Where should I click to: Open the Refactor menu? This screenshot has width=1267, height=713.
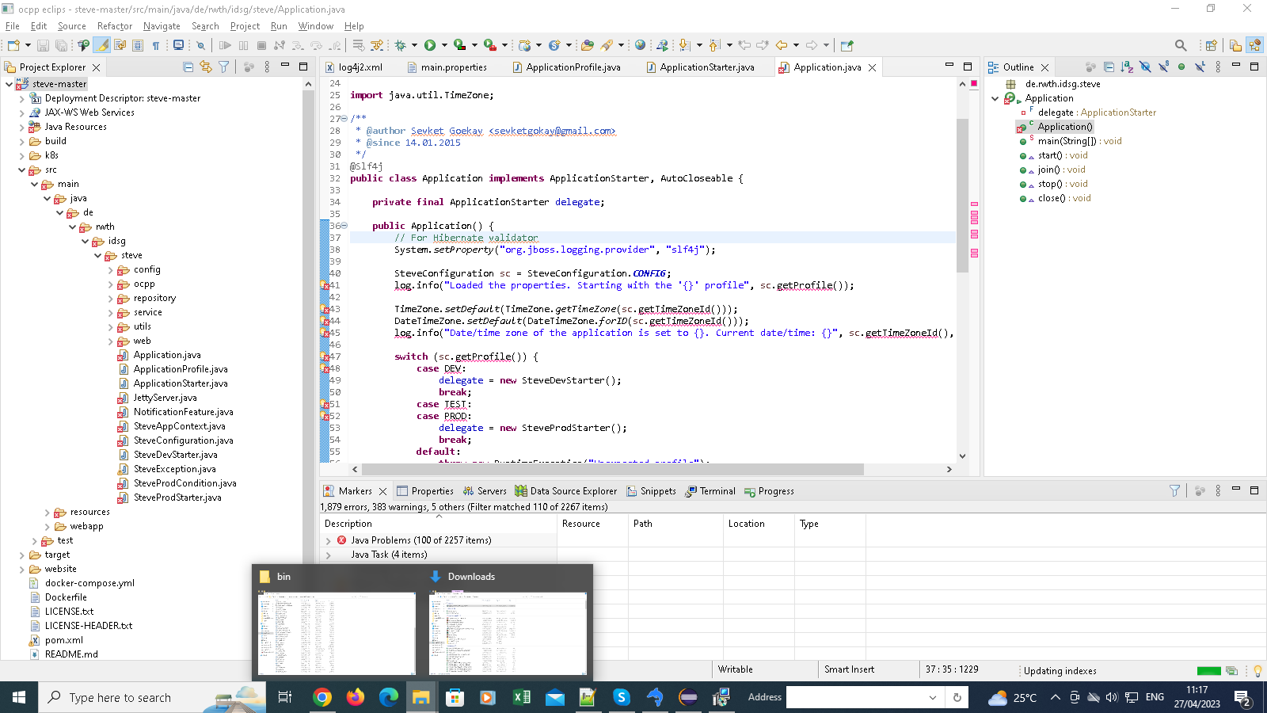(x=114, y=25)
